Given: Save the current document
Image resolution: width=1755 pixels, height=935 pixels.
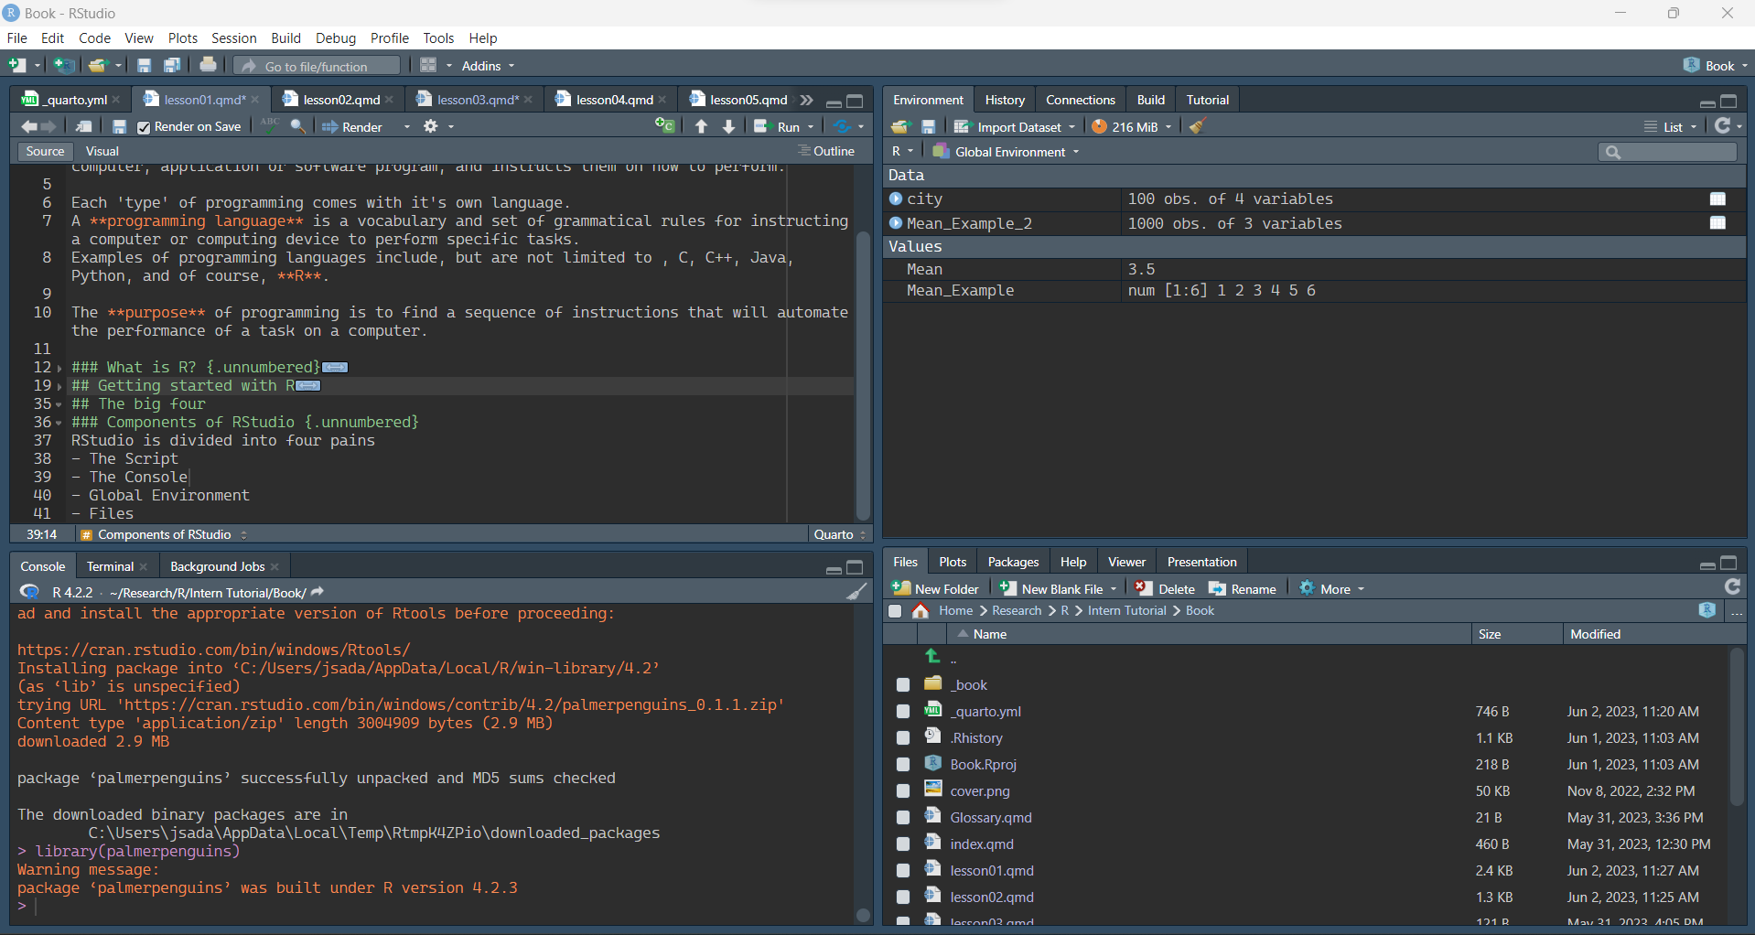Looking at the screenshot, I should (x=119, y=126).
